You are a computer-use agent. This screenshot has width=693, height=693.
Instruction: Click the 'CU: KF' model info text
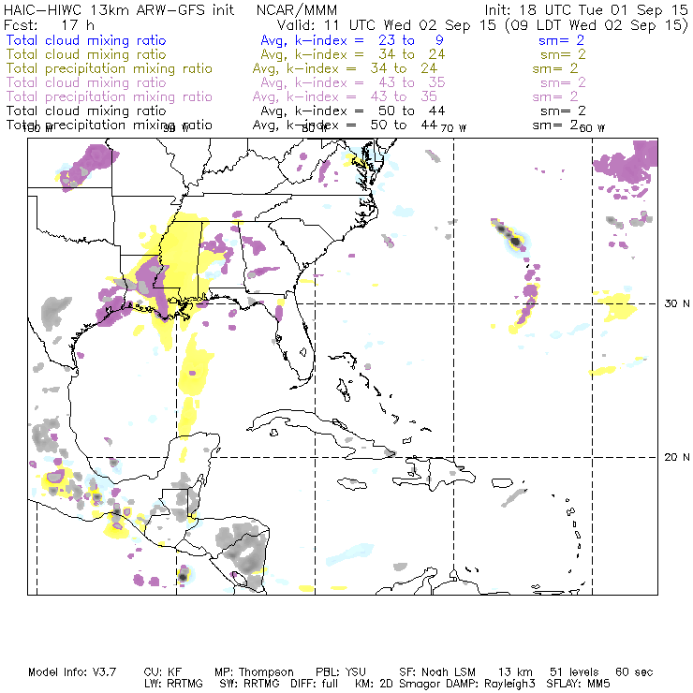click(x=163, y=672)
